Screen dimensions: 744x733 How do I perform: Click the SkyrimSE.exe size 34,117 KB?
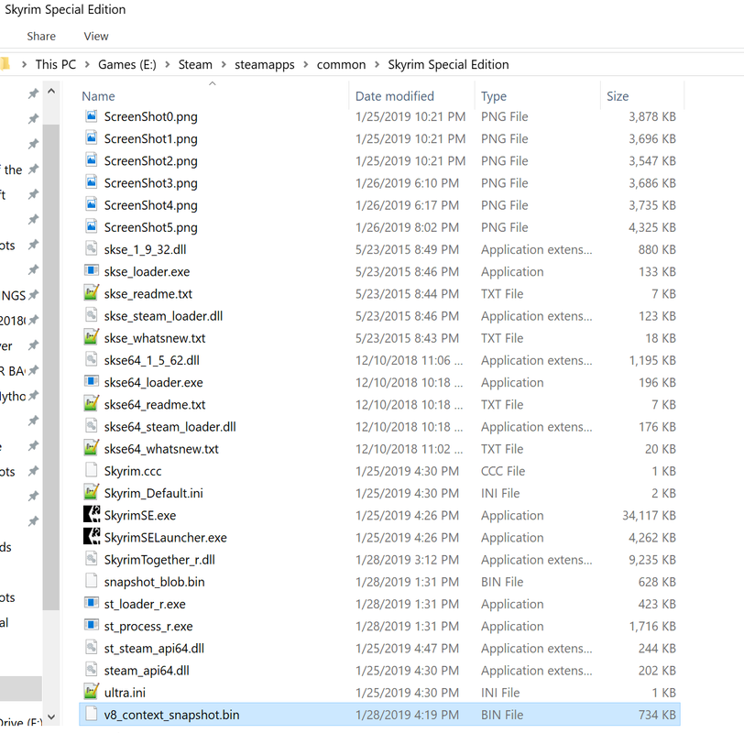(649, 515)
